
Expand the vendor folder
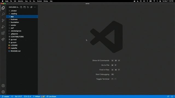click(22, 25)
